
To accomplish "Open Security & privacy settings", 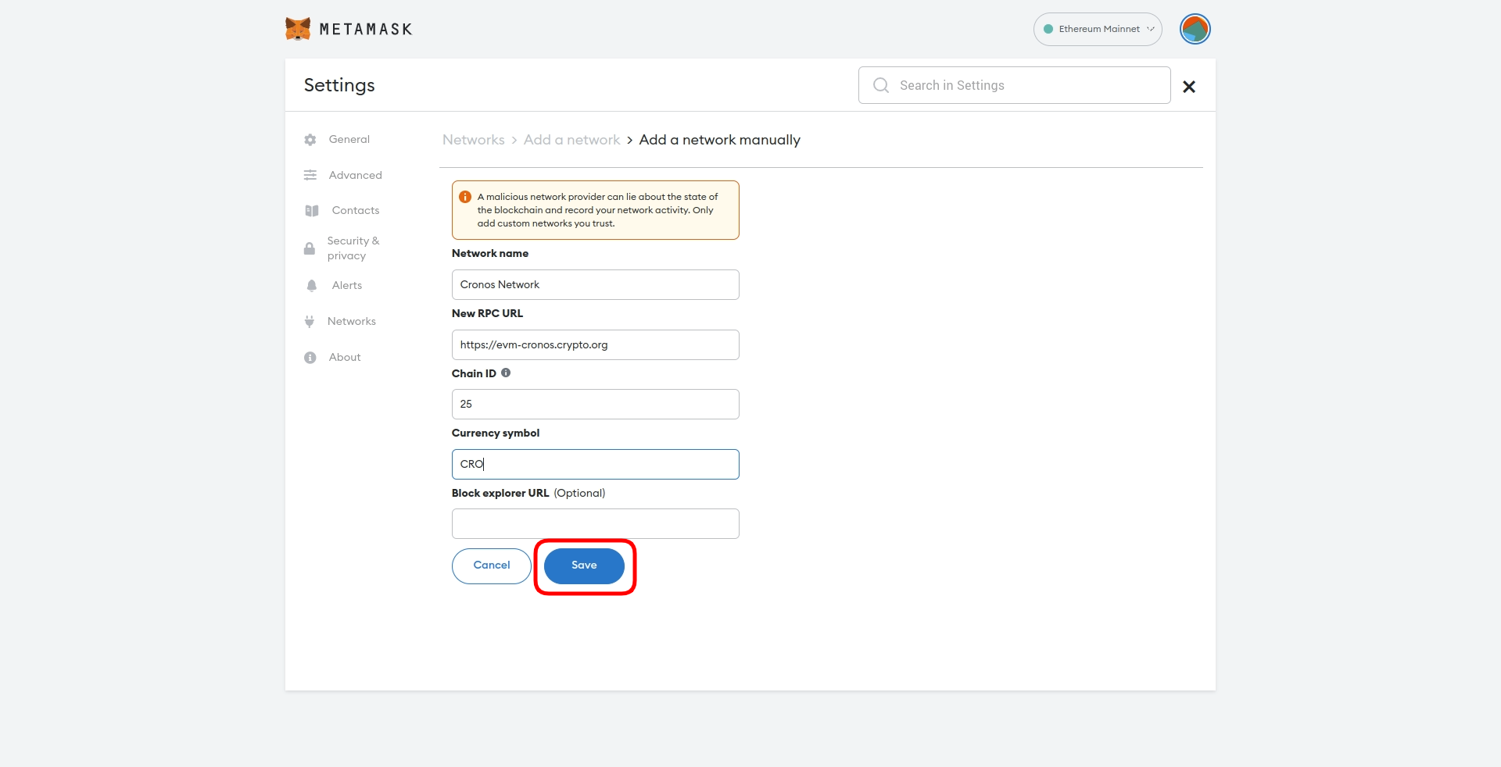I will pyautogui.click(x=353, y=248).
